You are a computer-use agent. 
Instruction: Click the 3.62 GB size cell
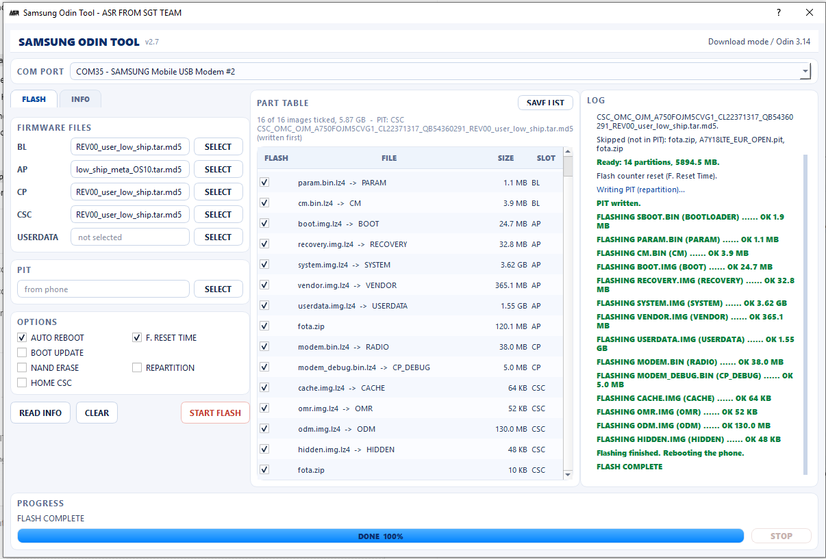[x=514, y=265]
